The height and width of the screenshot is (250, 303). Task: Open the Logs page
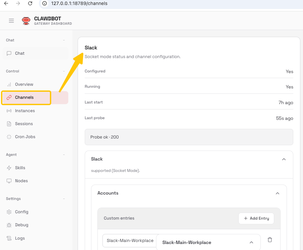click(x=20, y=238)
